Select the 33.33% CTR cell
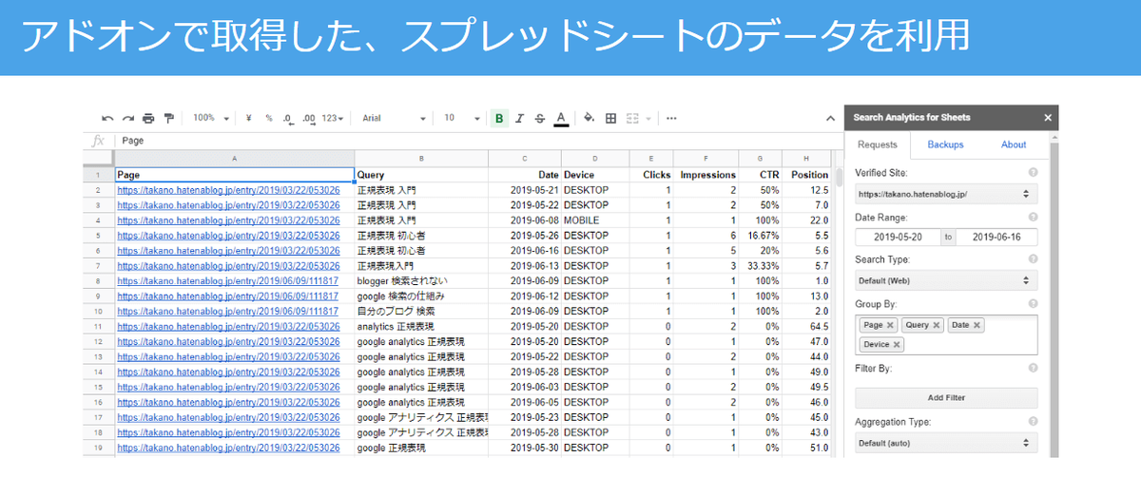 760,266
